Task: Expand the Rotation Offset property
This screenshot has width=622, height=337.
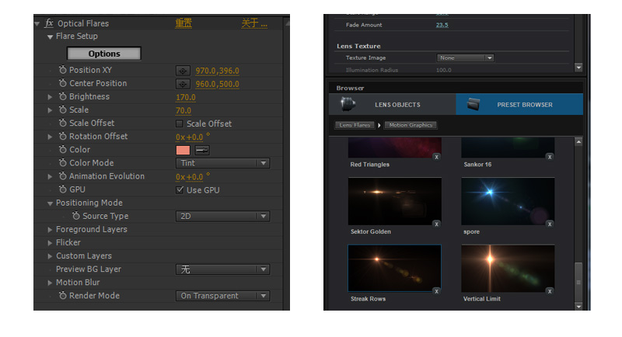Action: 50,137
